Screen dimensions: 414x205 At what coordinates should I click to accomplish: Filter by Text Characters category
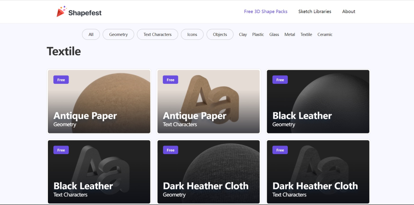pyautogui.click(x=158, y=34)
